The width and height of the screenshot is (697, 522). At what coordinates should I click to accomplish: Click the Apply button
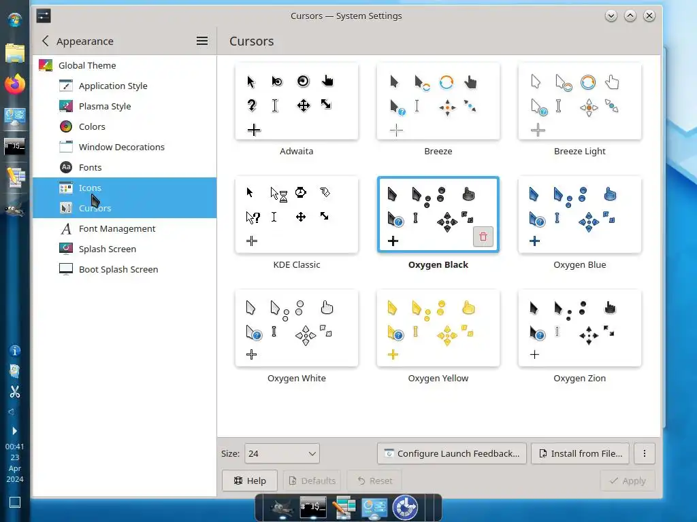point(628,481)
